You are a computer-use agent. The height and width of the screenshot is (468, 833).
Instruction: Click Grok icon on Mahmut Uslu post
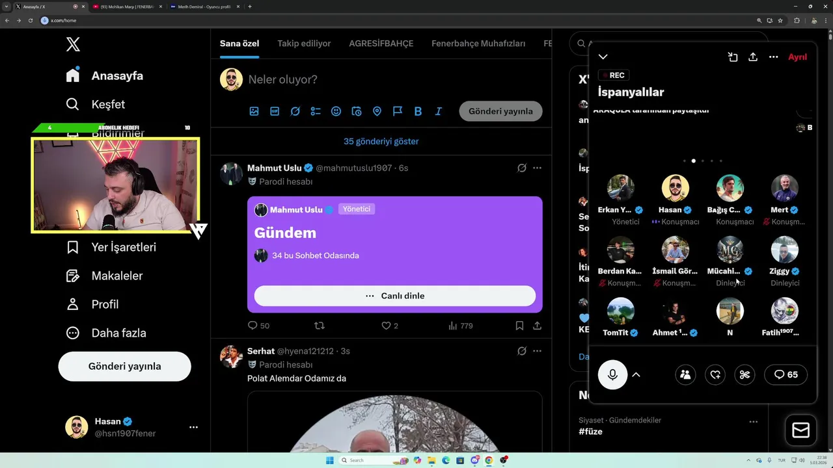point(521,168)
